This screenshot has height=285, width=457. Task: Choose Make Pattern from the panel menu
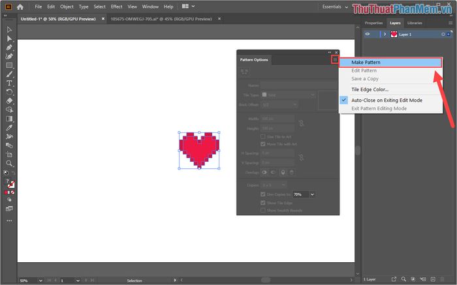(366, 63)
